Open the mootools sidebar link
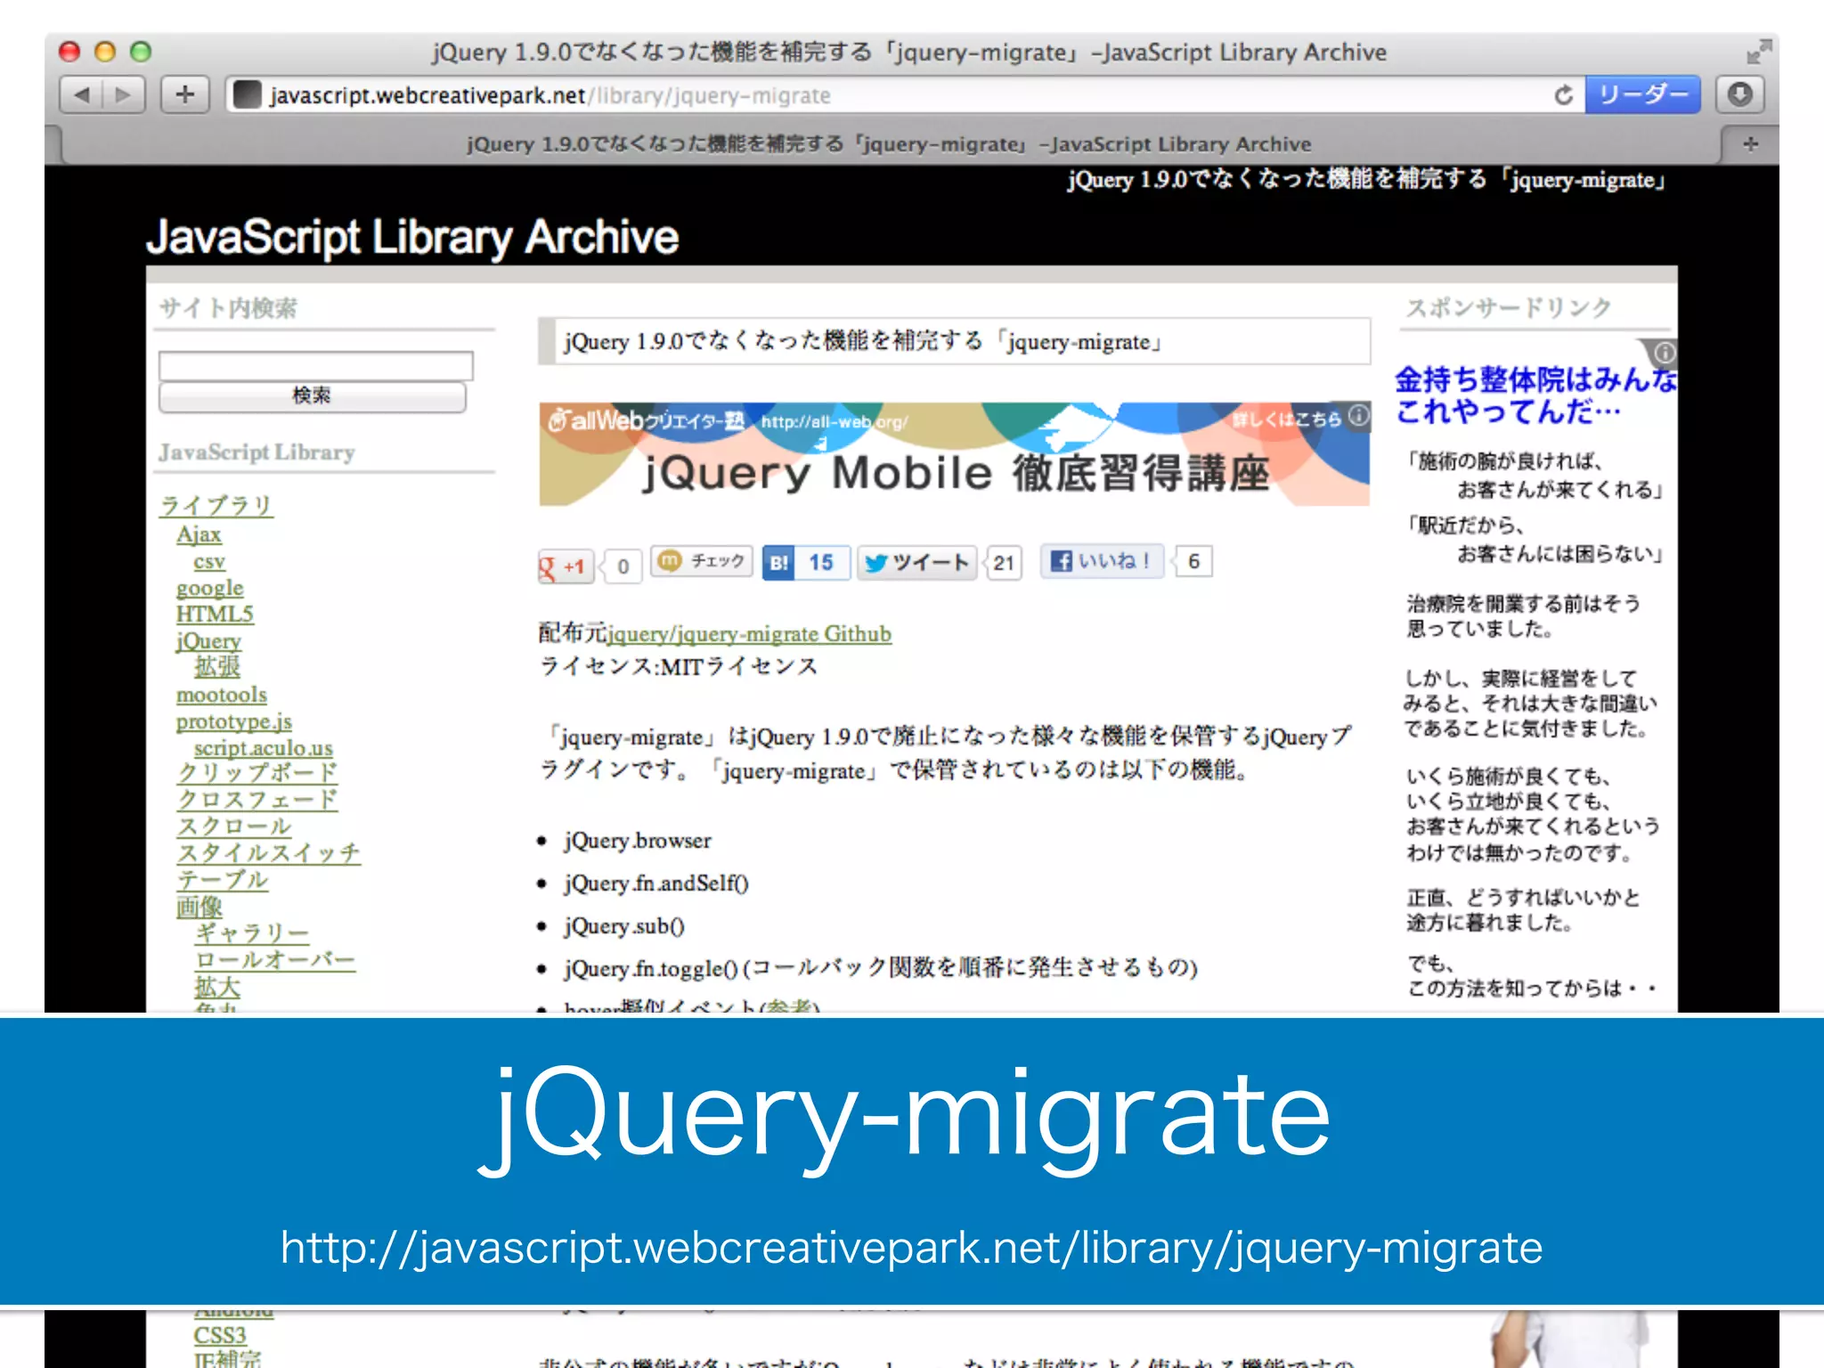Image resolution: width=1824 pixels, height=1368 pixels. pyautogui.click(x=222, y=694)
